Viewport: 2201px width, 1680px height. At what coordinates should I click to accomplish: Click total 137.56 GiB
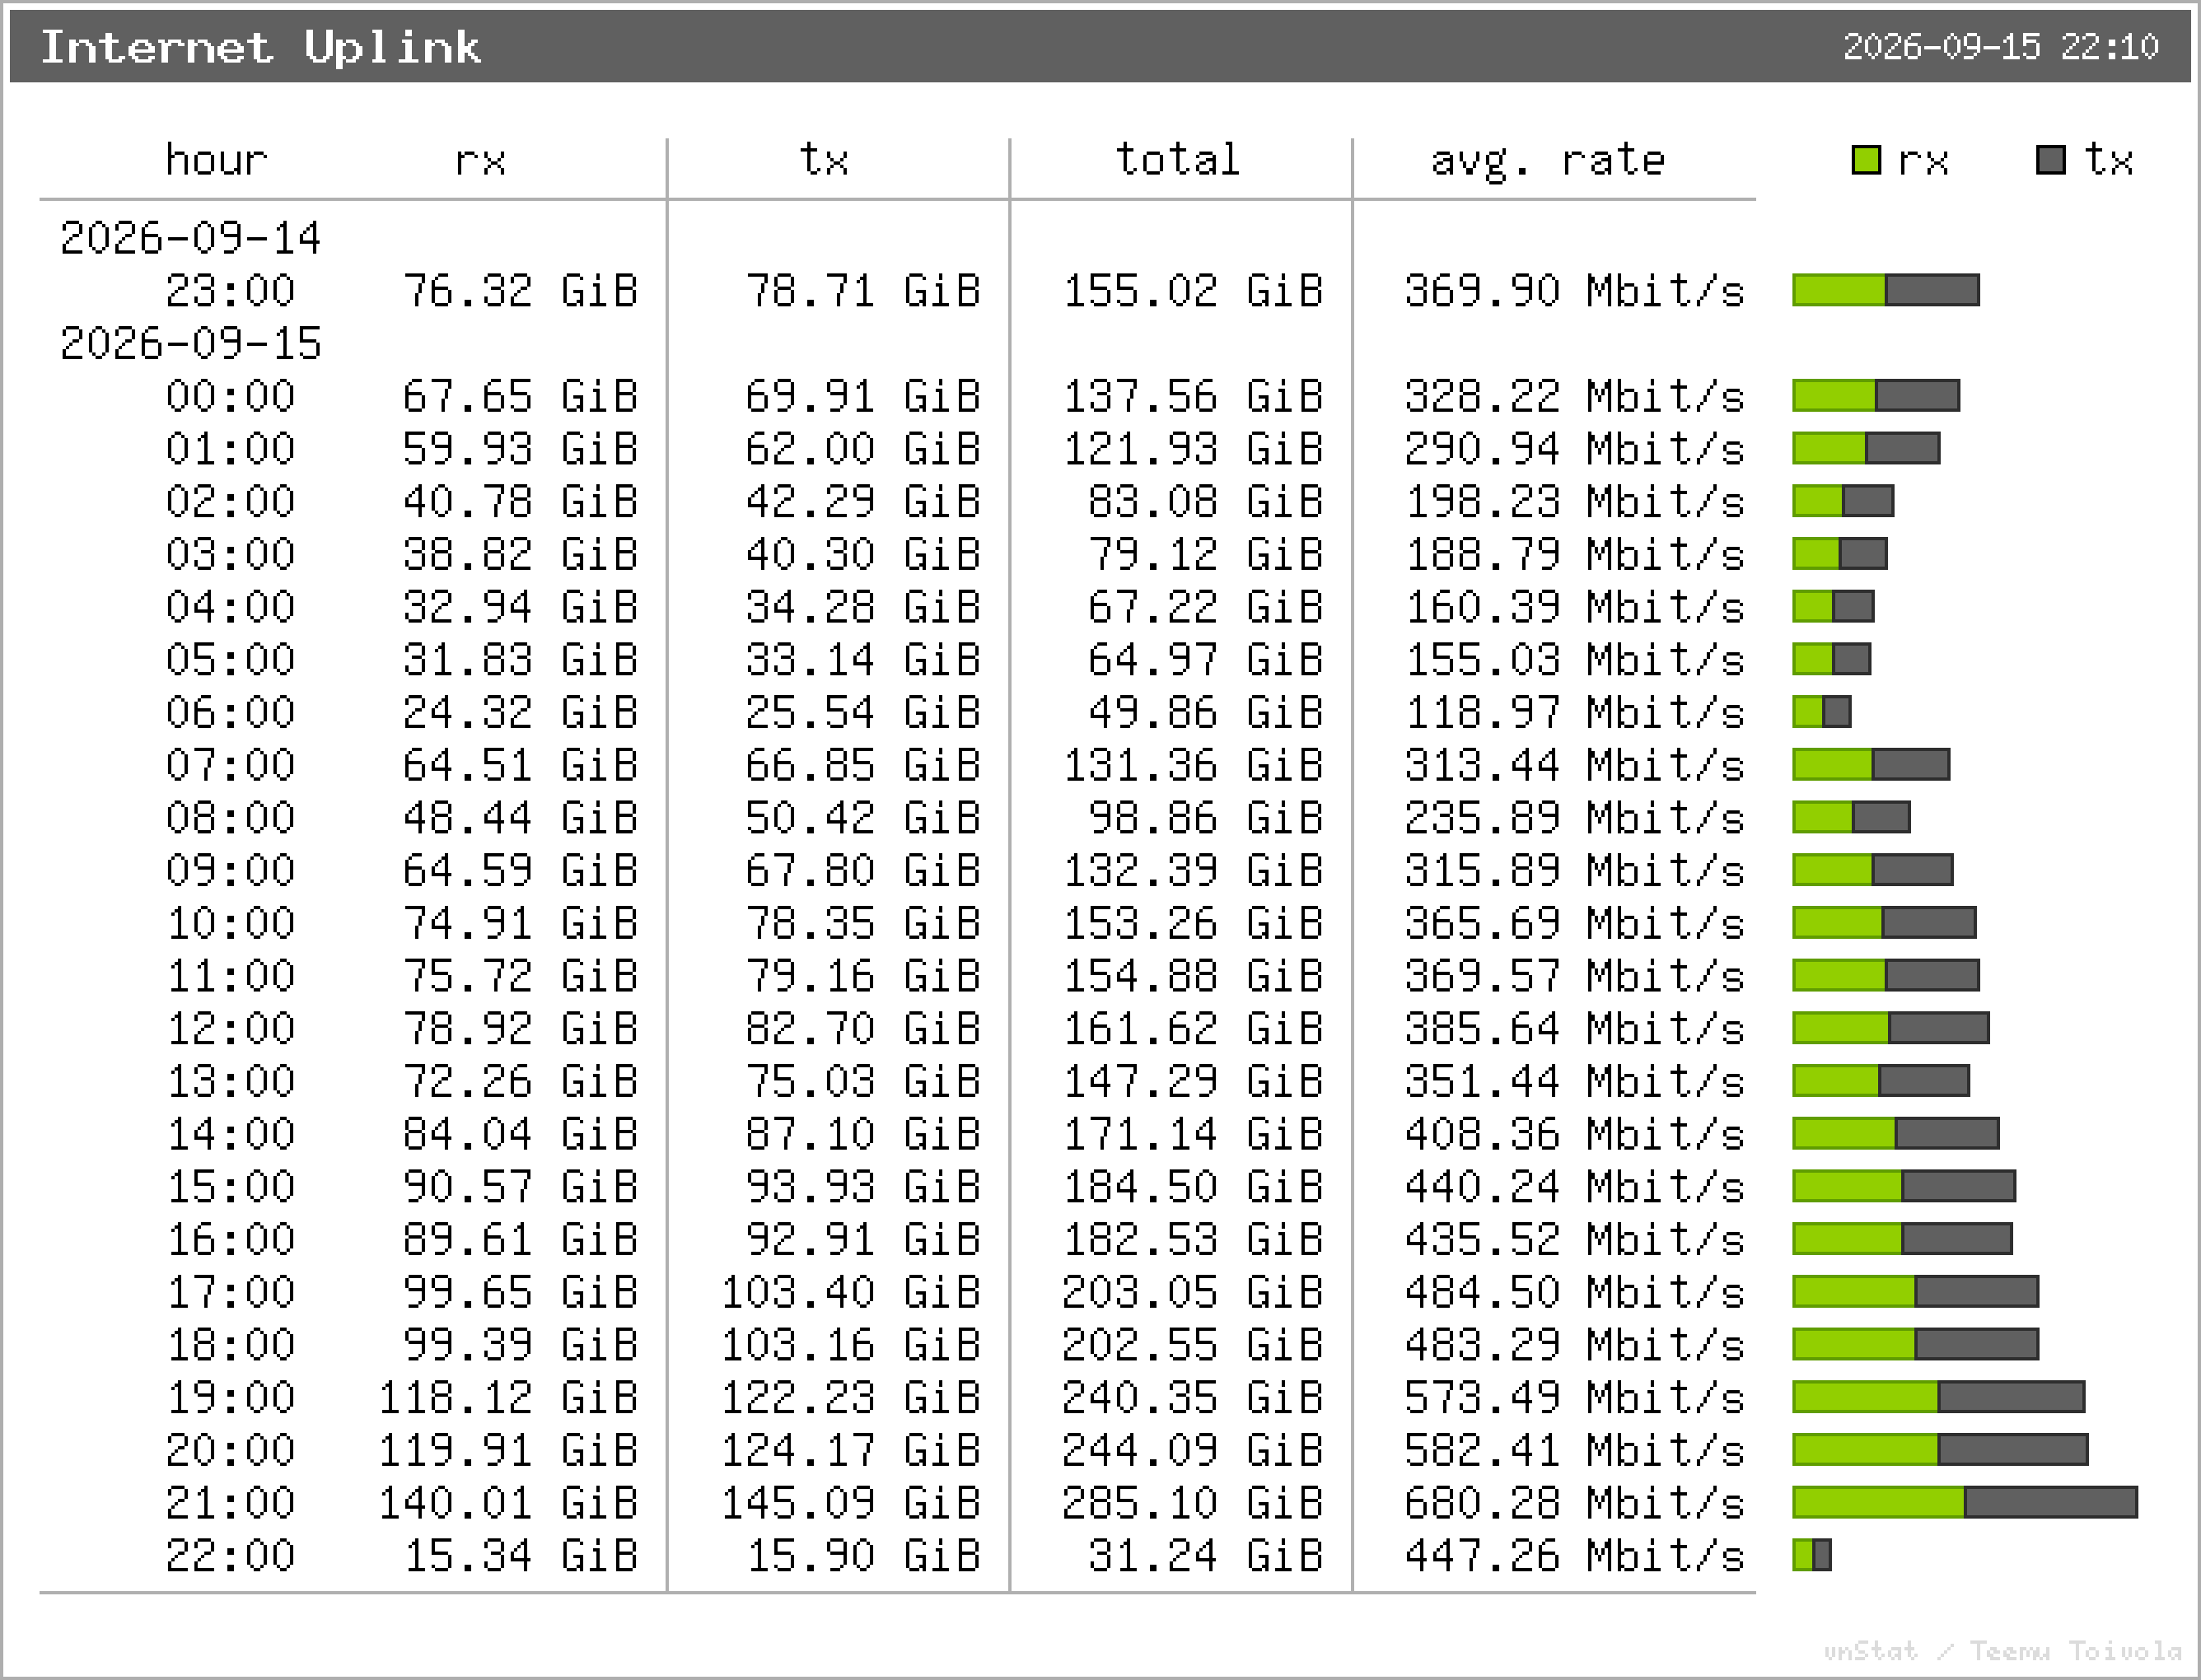click(1193, 396)
